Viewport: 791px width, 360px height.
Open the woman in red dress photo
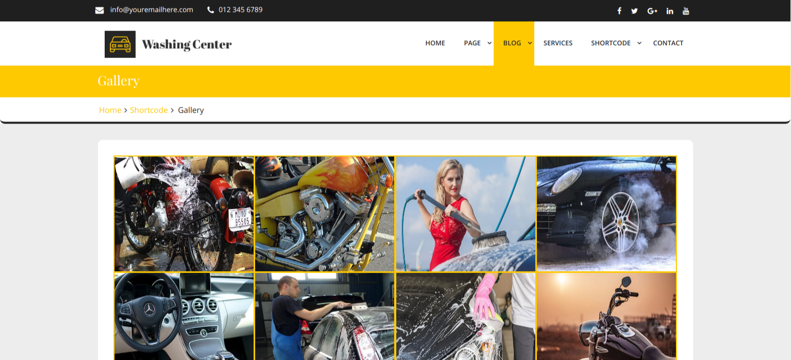tap(466, 214)
